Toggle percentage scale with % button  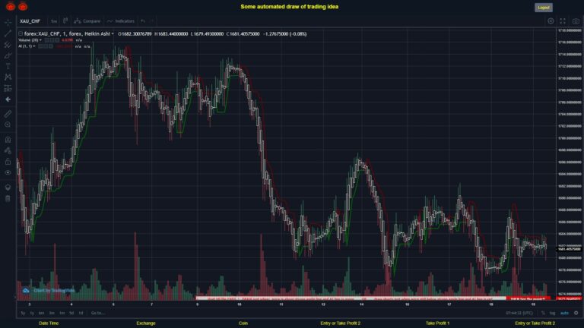click(543, 313)
